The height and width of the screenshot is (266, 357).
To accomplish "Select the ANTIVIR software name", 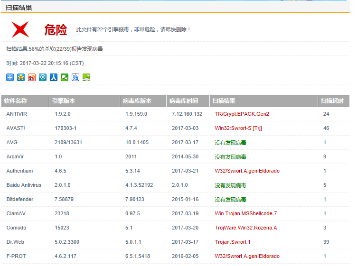I will pyautogui.click(x=17, y=114).
